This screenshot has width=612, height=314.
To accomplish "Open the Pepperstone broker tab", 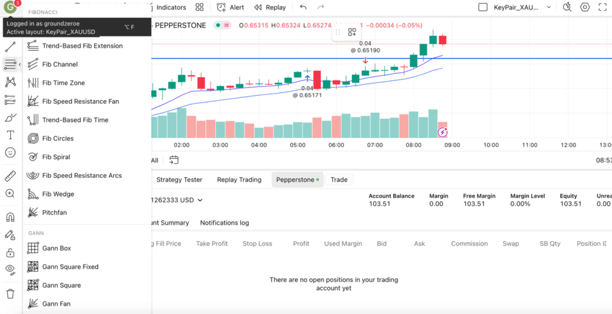I will pyautogui.click(x=298, y=180).
